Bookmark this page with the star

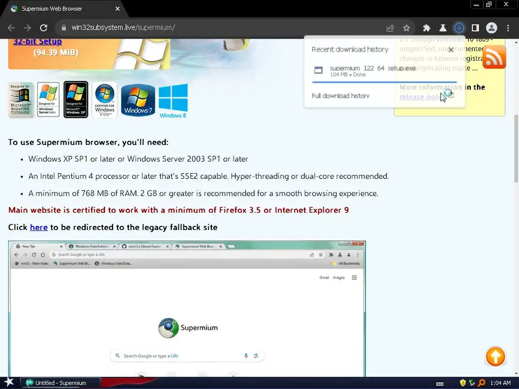click(x=406, y=28)
